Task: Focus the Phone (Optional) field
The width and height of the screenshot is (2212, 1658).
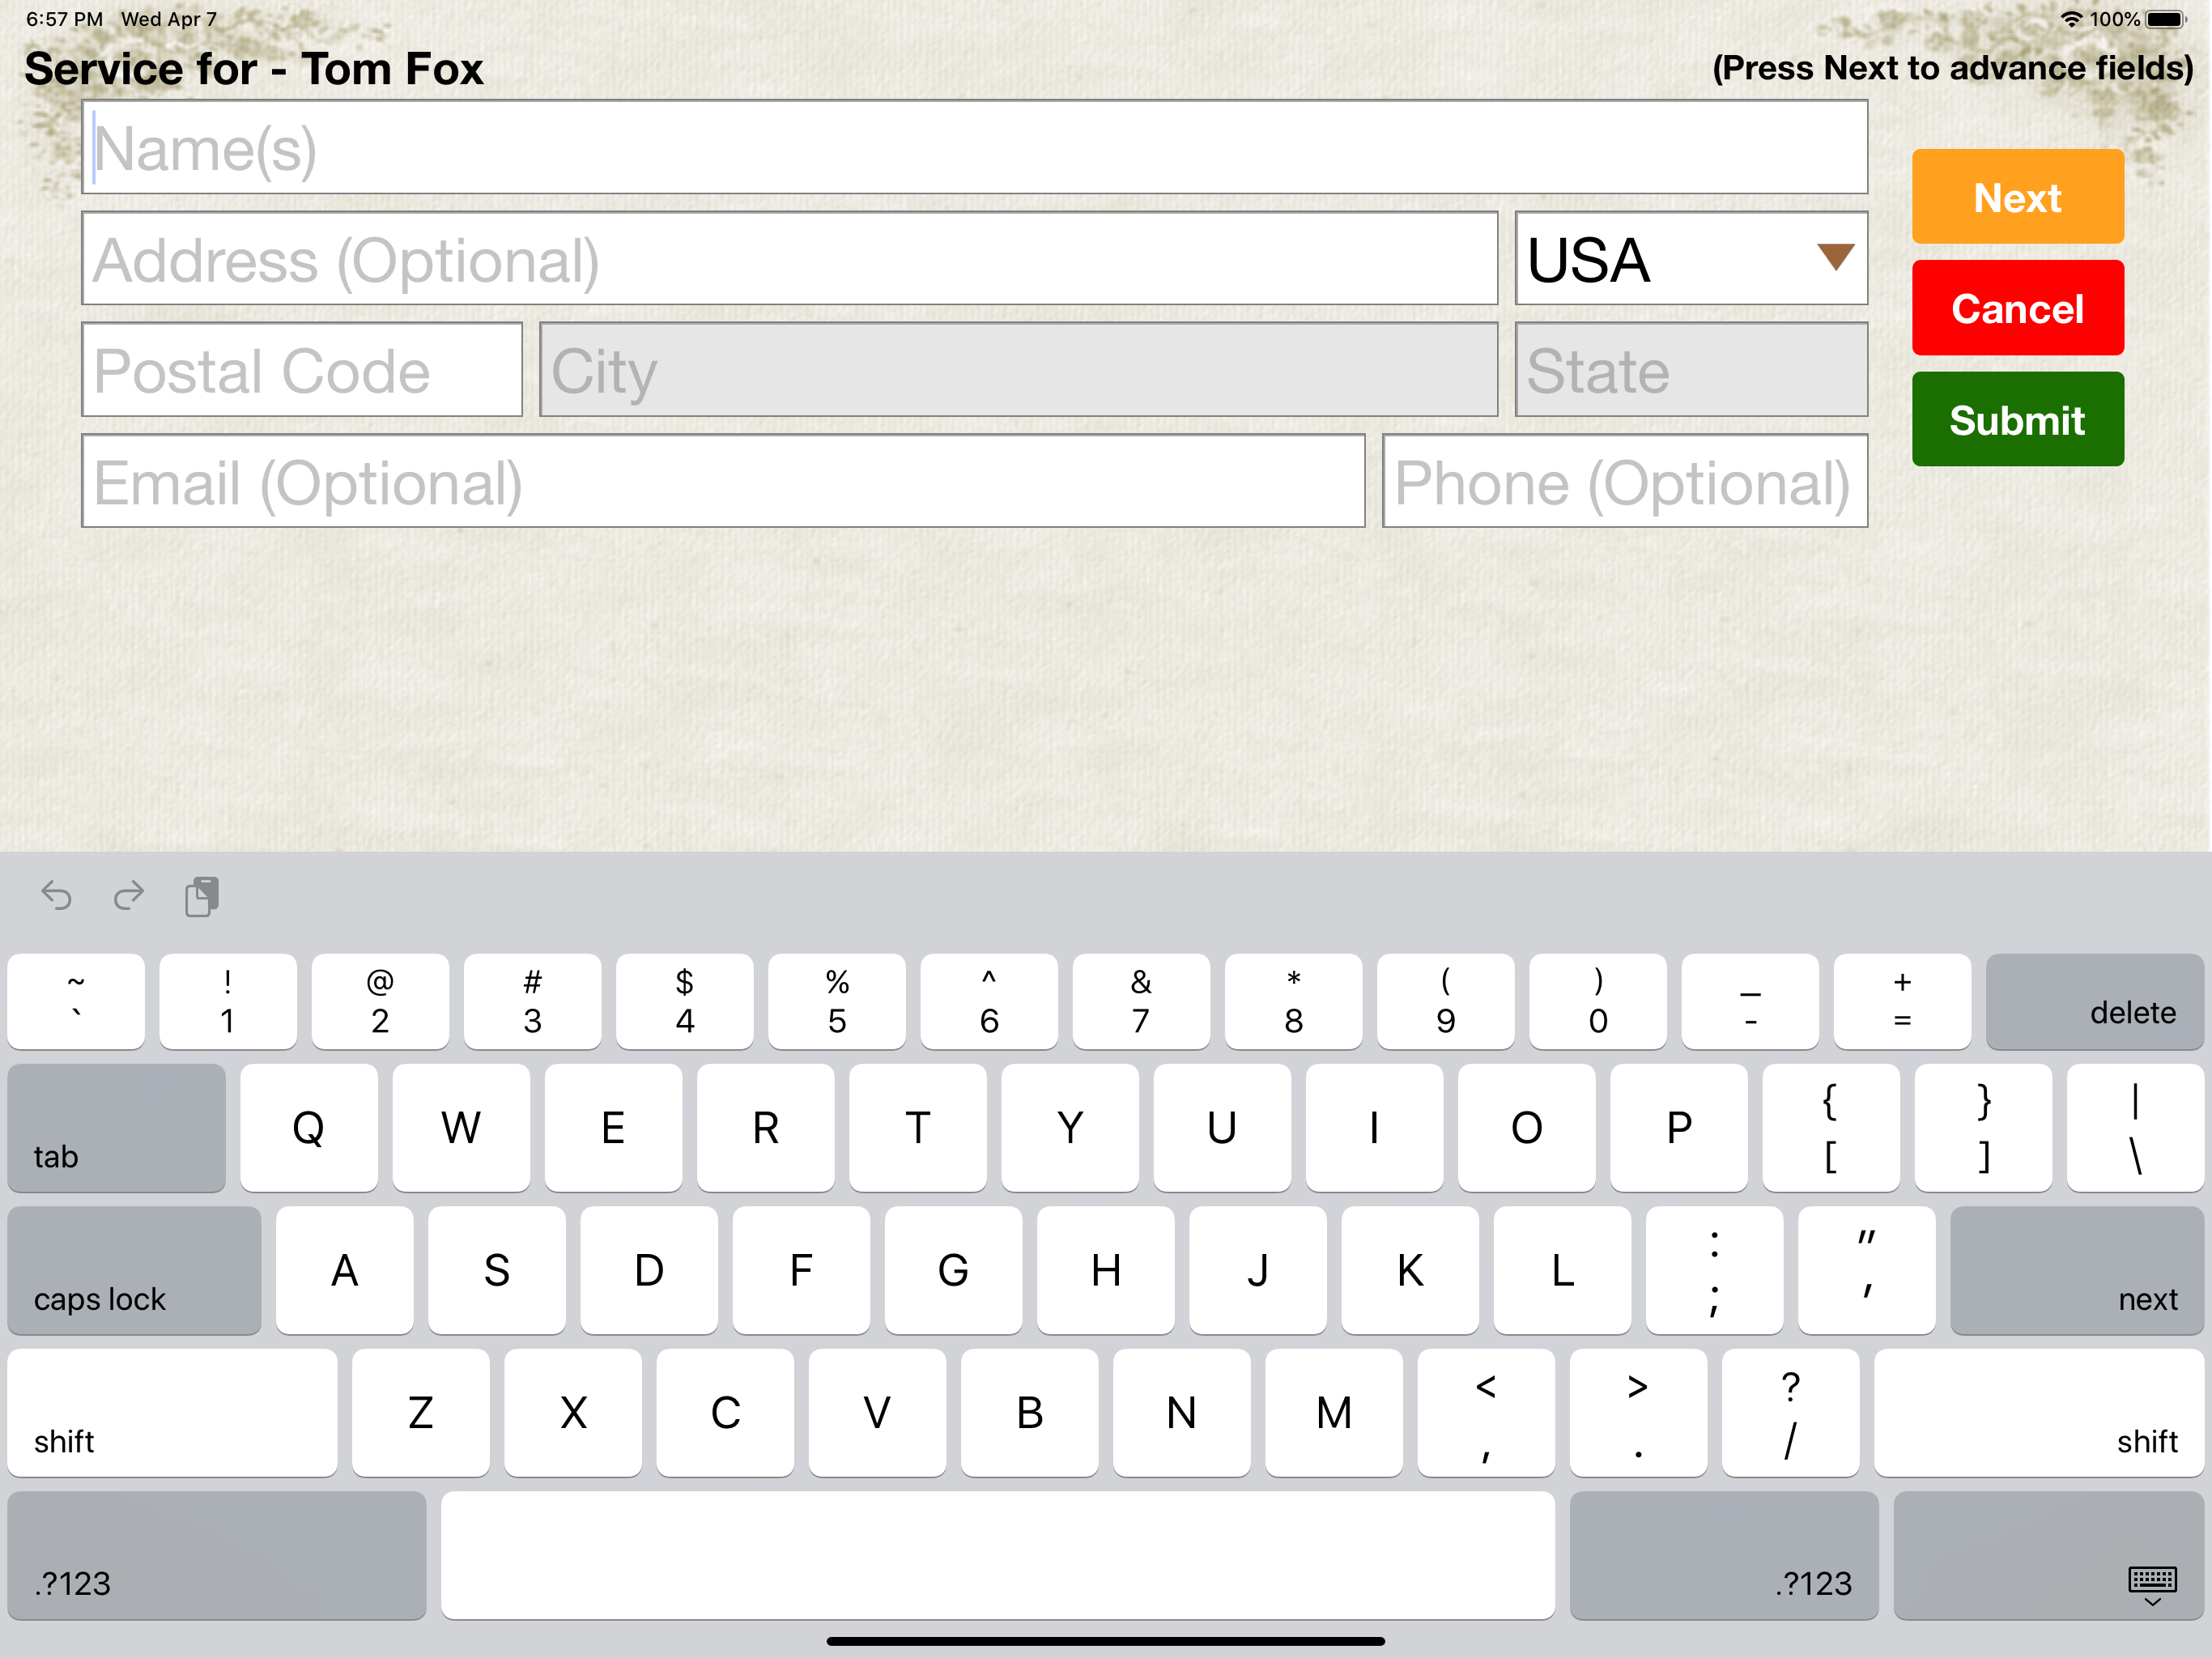Action: tap(1625, 481)
